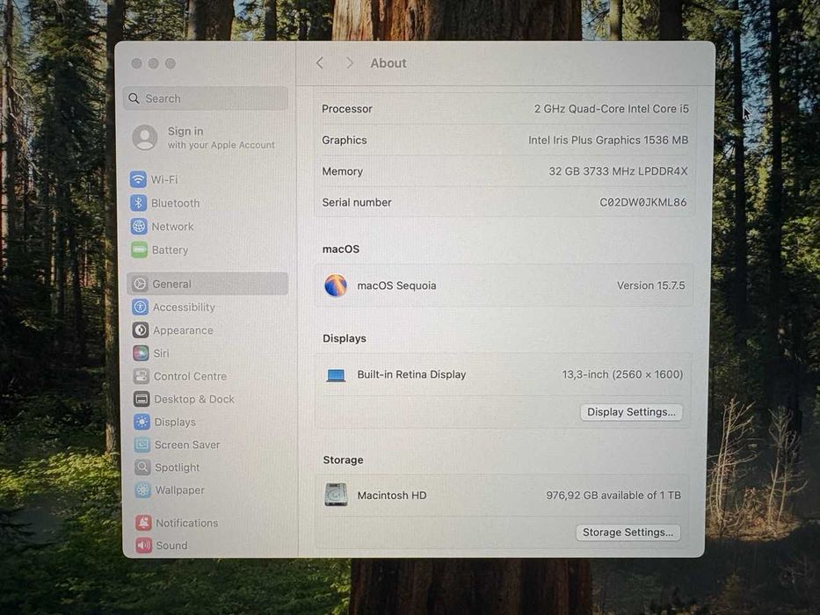Screen dimensions: 820x615
Task: Click the Bluetooth icon in sidebar
Action: [x=139, y=203]
